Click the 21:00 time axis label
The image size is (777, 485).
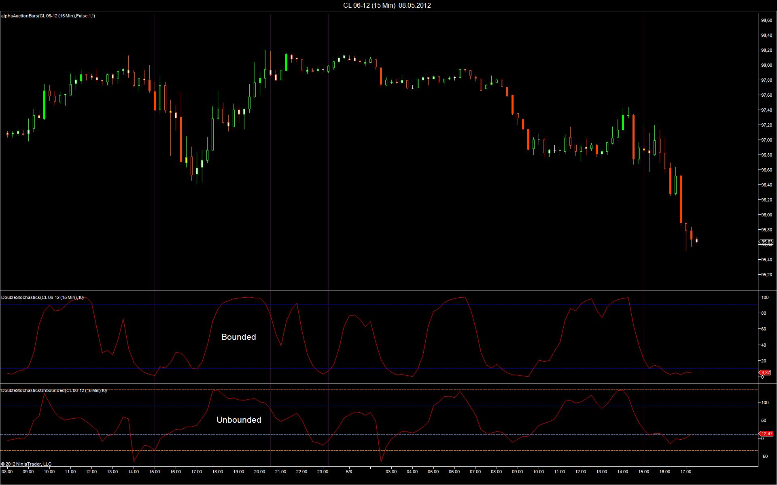click(281, 472)
